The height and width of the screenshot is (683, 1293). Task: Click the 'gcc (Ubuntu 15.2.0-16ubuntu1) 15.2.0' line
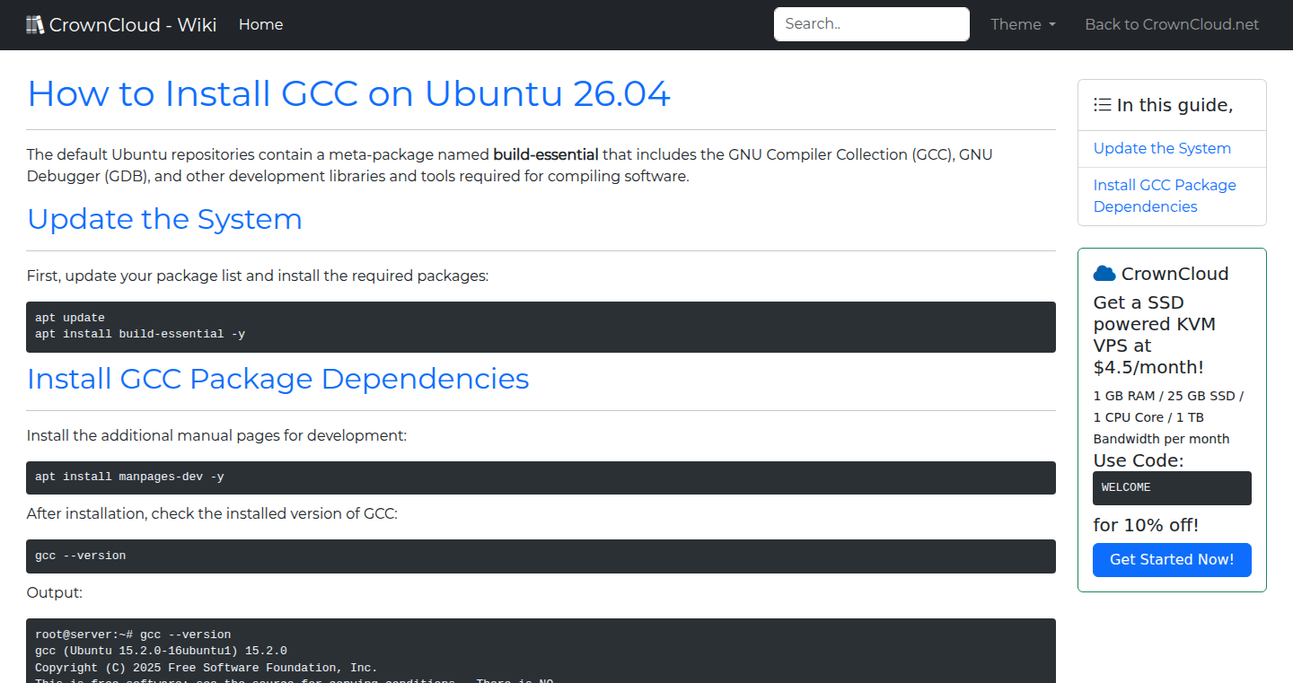(161, 651)
